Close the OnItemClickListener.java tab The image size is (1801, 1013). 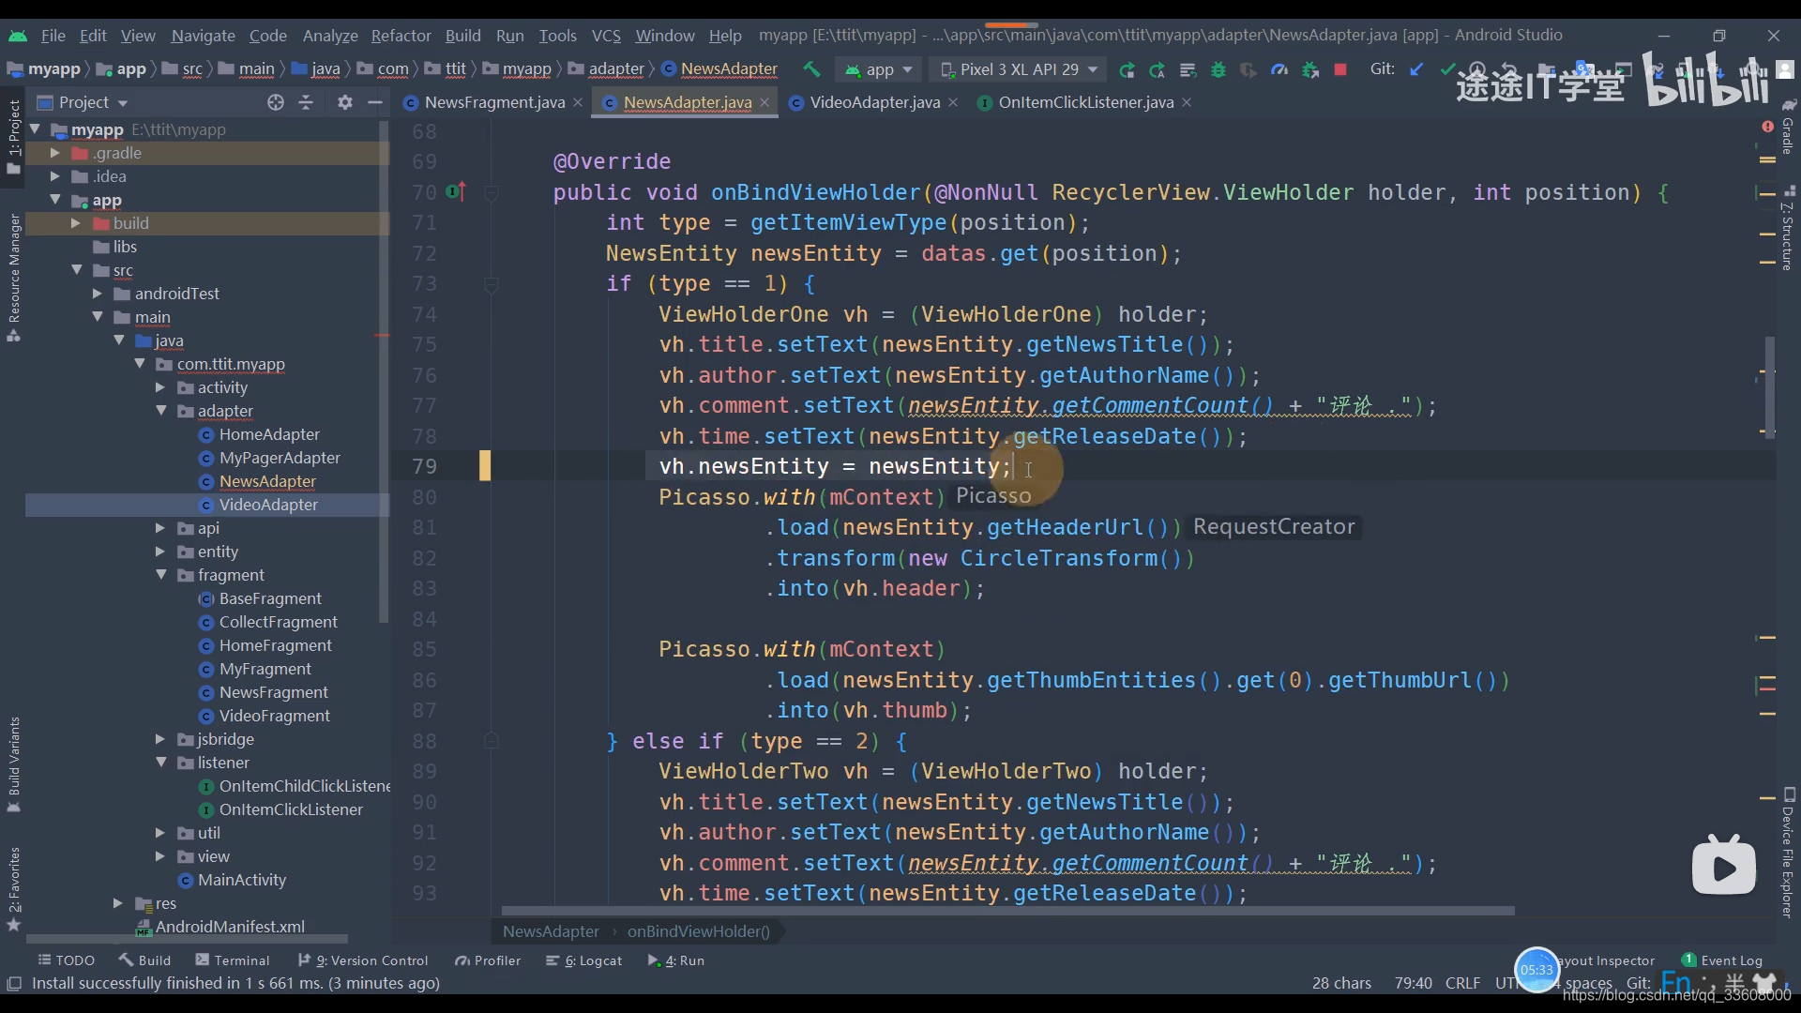click(x=1187, y=102)
